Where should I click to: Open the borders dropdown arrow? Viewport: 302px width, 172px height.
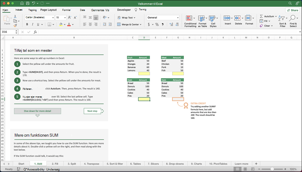click(53, 24)
